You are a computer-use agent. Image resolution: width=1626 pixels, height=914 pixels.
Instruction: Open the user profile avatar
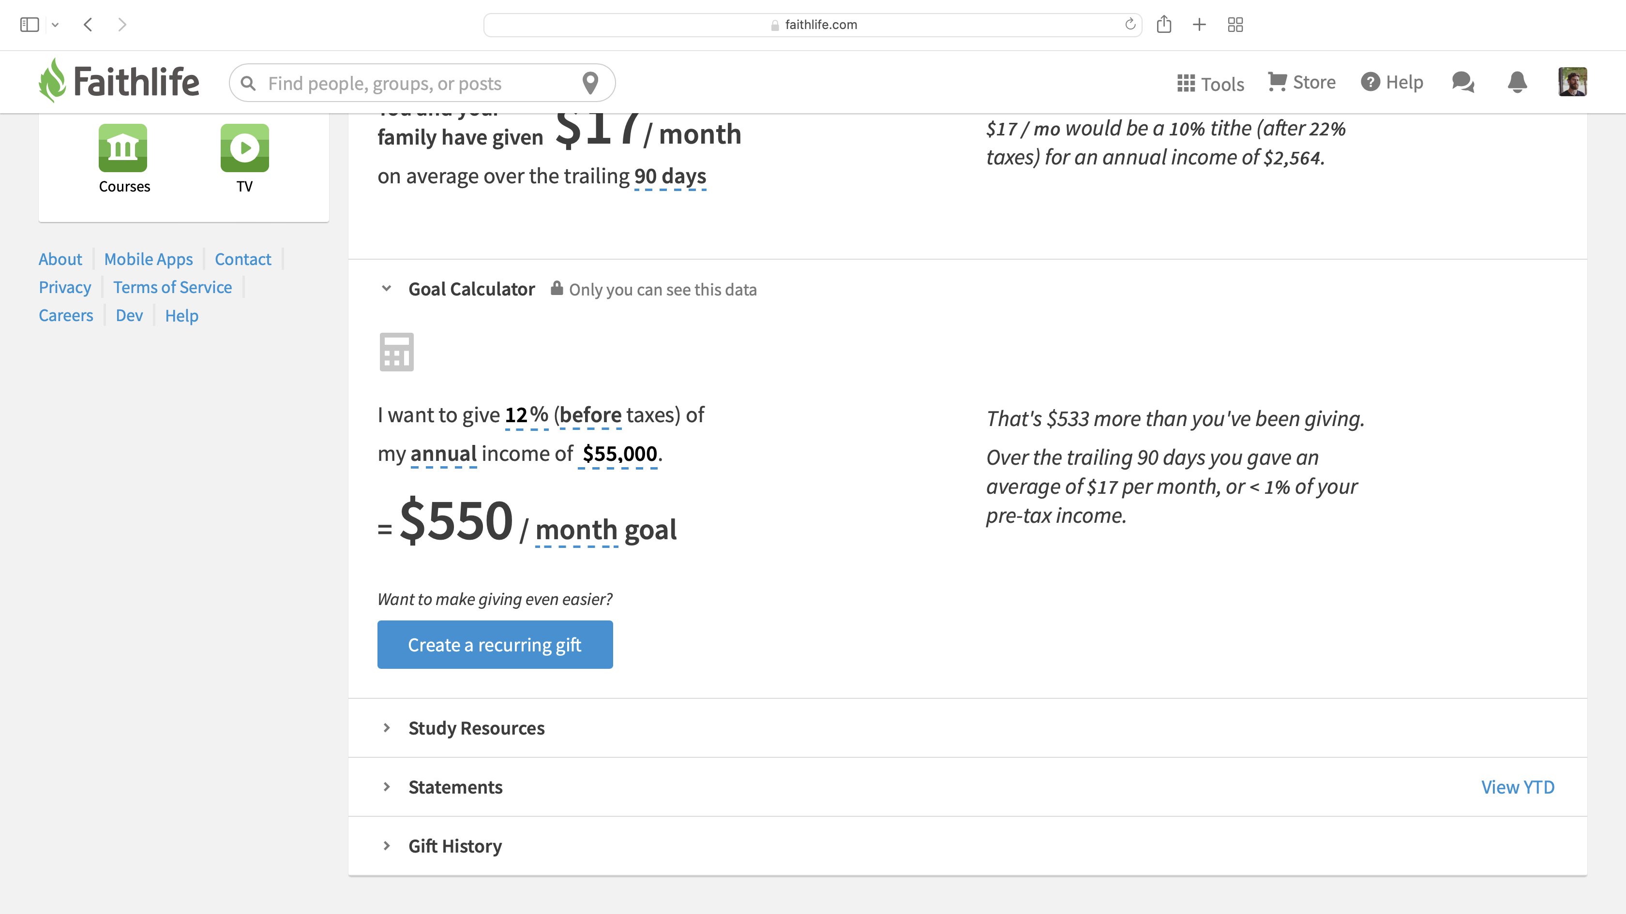pyautogui.click(x=1572, y=82)
